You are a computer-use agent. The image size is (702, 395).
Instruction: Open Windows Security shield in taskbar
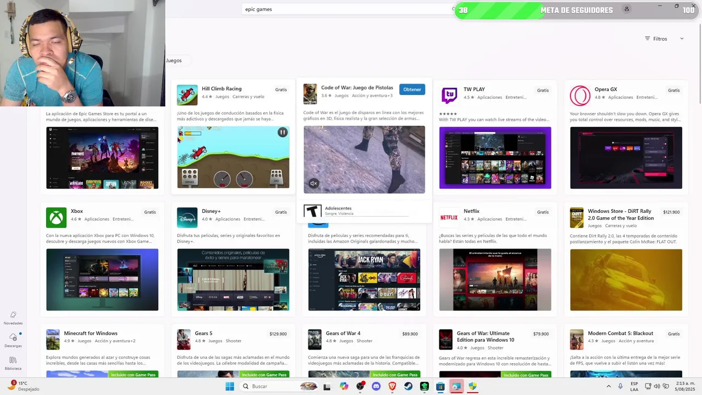[x=473, y=386]
